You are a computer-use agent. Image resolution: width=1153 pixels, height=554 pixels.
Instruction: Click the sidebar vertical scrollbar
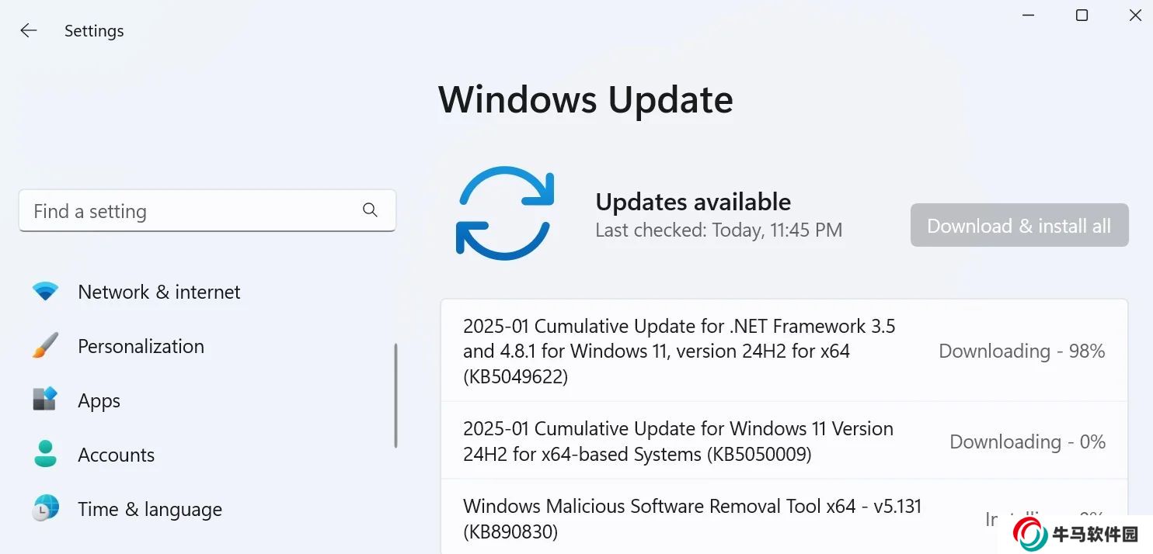tap(396, 396)
